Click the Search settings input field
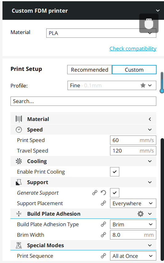This screenshot has width=164, height=263. [83, 101]
